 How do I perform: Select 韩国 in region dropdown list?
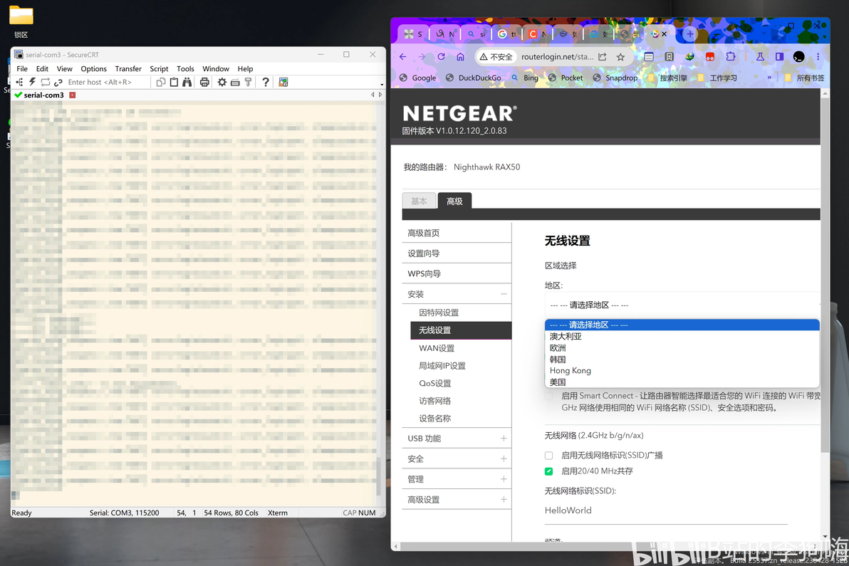point(682,360)
